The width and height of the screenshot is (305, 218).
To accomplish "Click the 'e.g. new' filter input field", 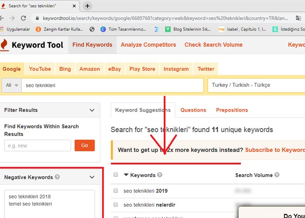I will point(37,146).
